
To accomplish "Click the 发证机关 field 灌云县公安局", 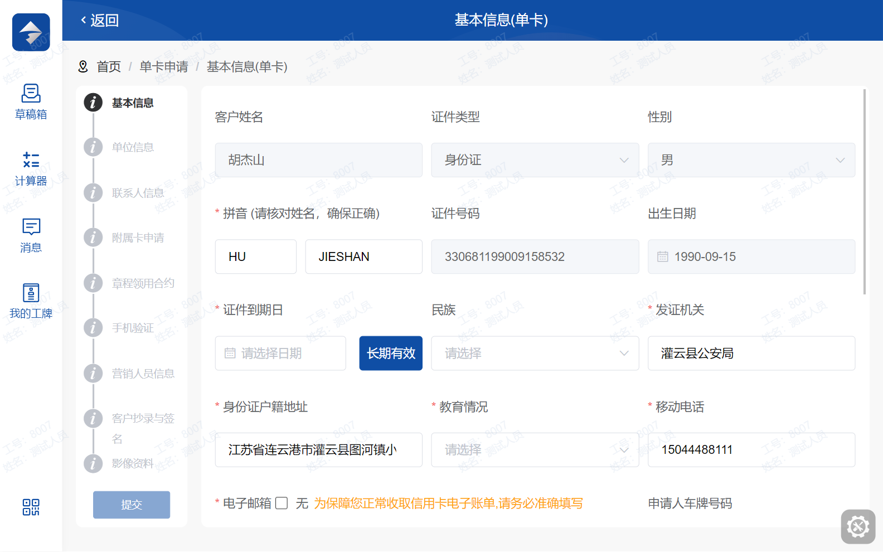I will (751, 353).
